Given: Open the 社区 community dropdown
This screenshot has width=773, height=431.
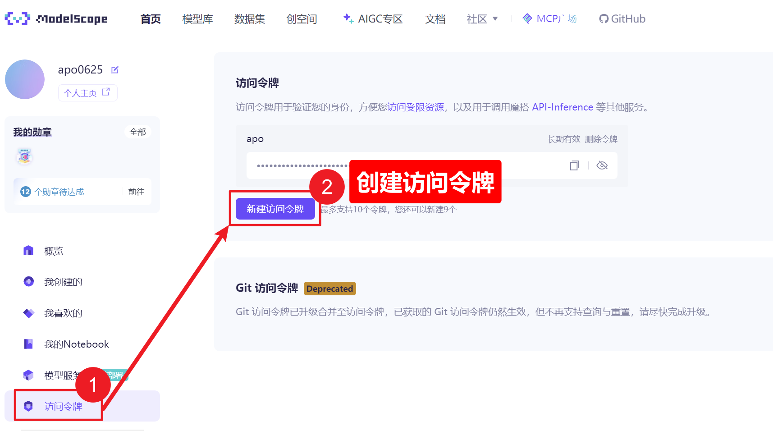Looking at the screenshot, I should click(482, 18).
